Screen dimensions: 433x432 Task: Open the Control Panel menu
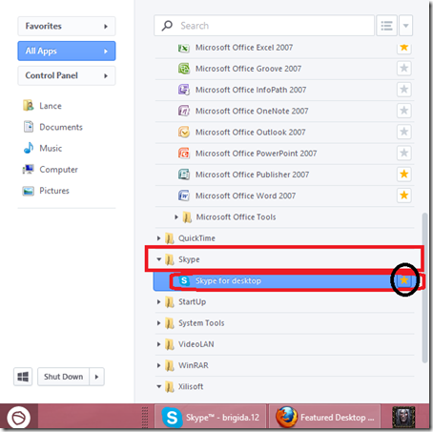coord(67,75)
